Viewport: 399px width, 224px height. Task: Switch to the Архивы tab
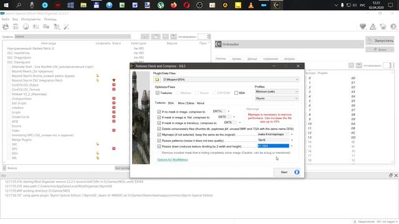(236, 58)
